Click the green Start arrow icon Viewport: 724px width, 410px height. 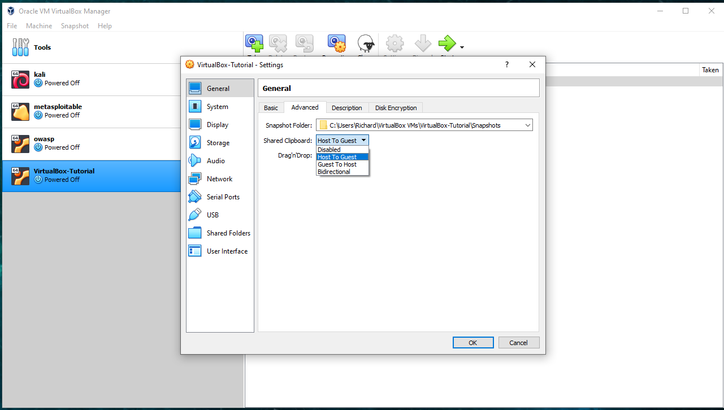point(447,43)
